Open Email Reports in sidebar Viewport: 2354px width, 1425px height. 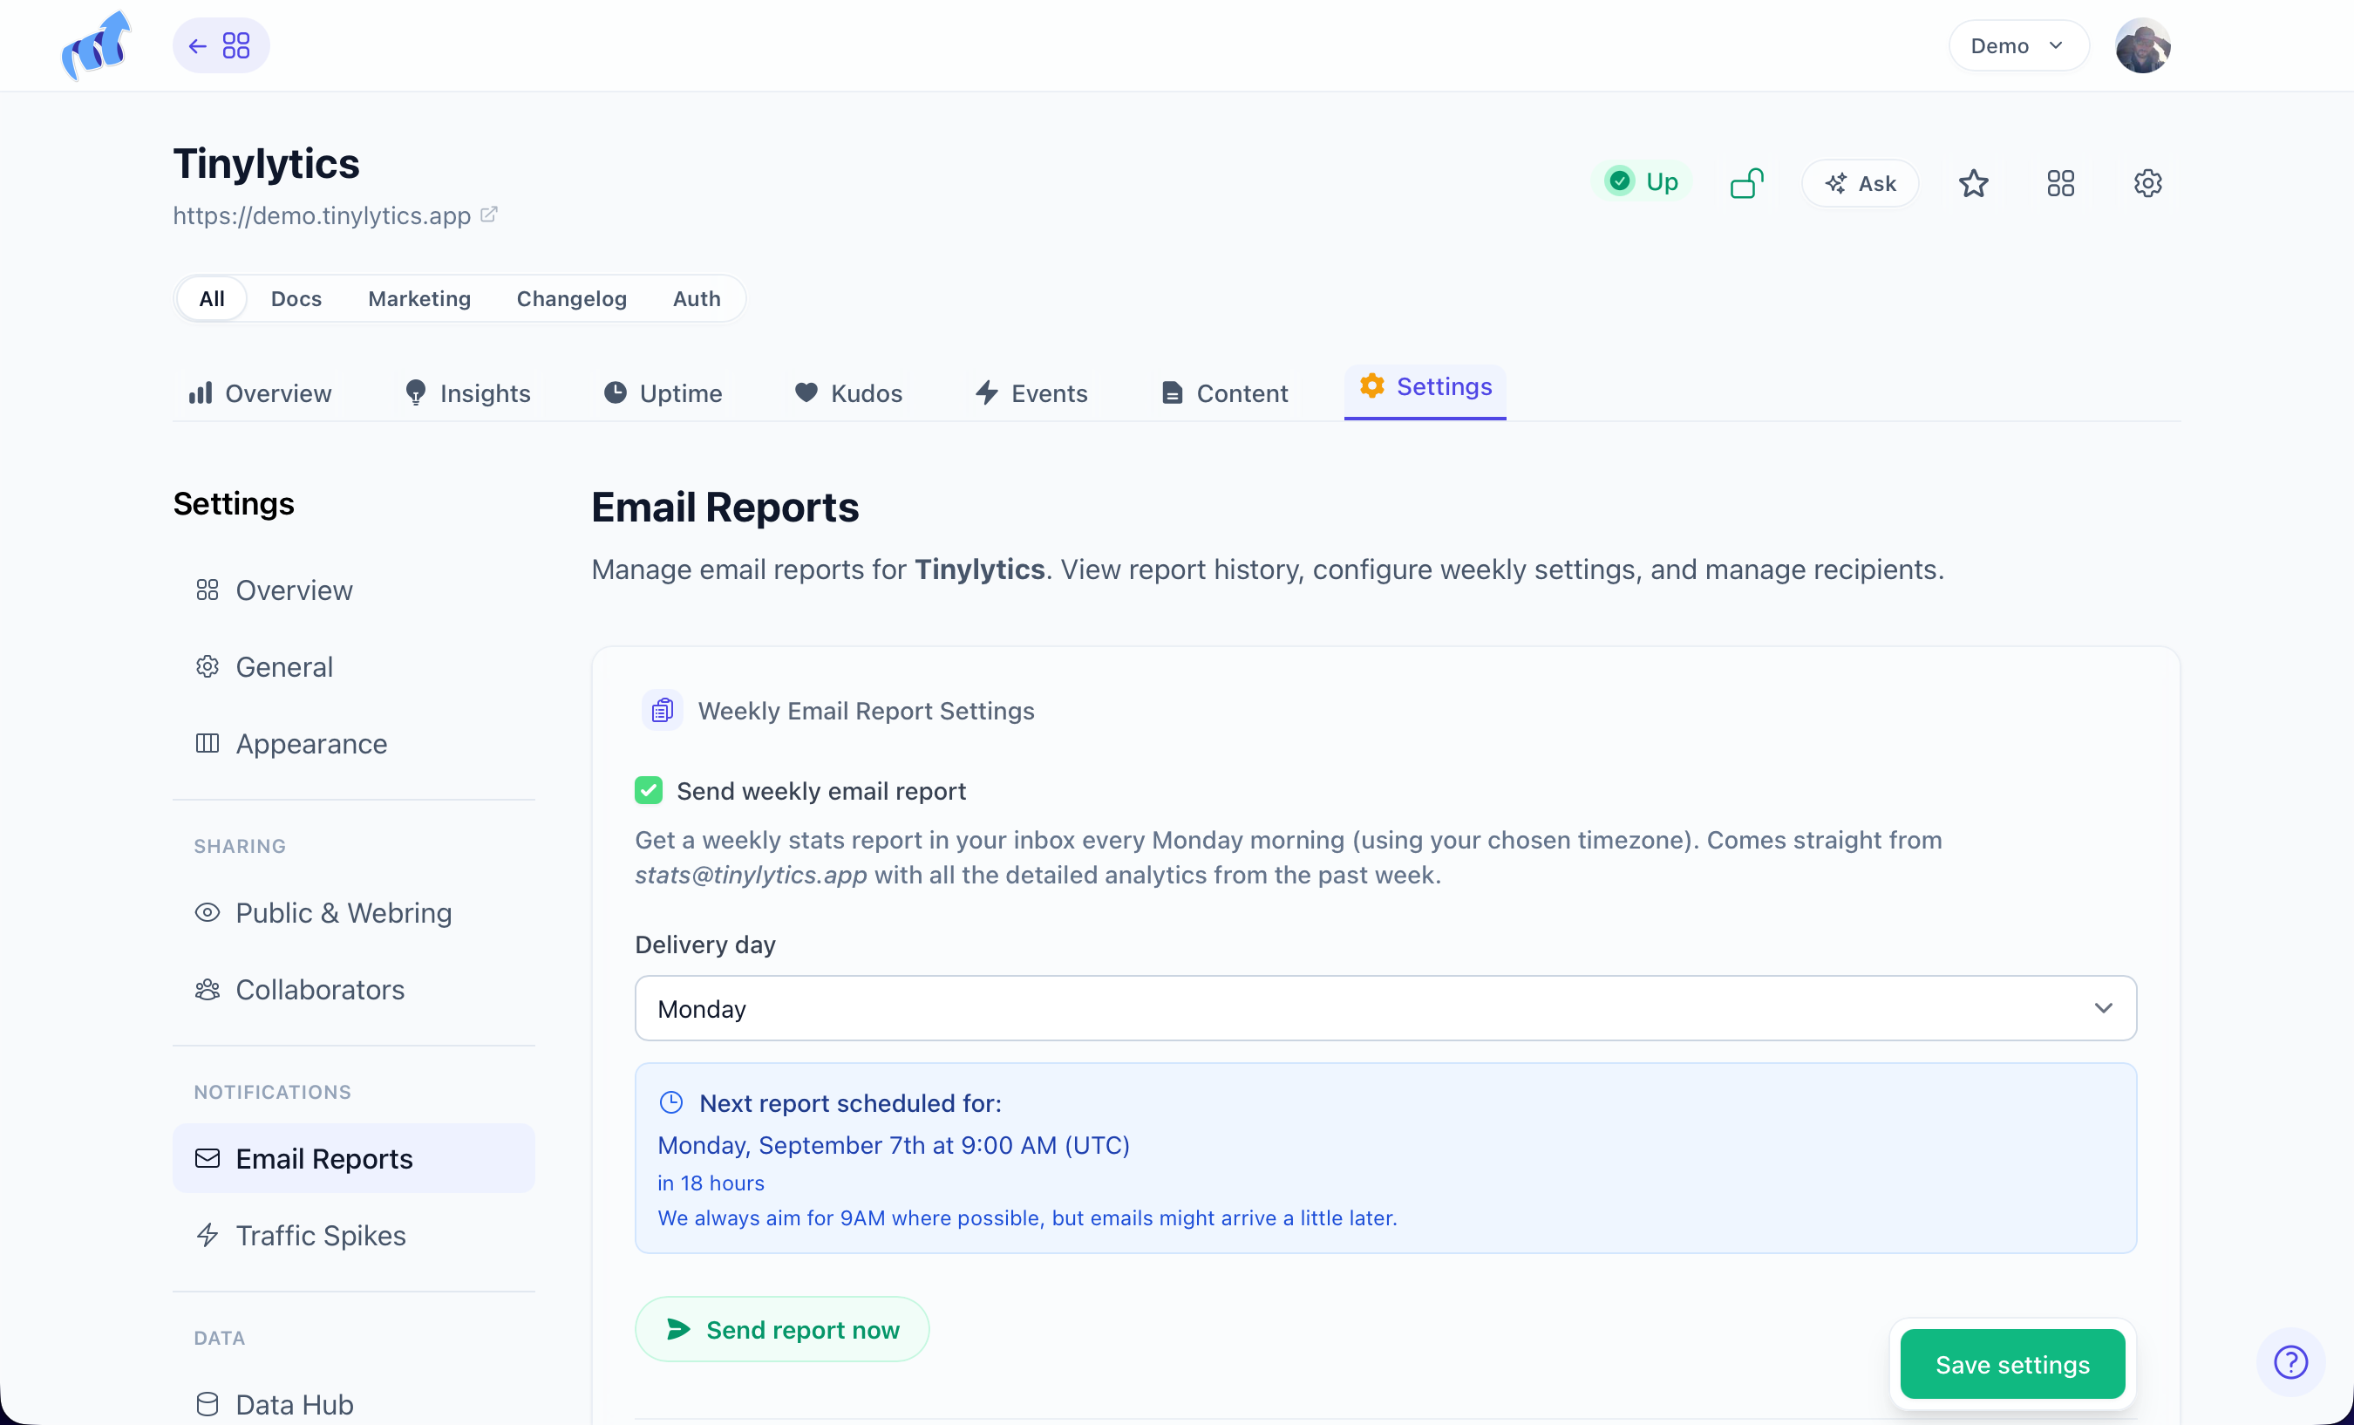click(x=353, y=1158)
